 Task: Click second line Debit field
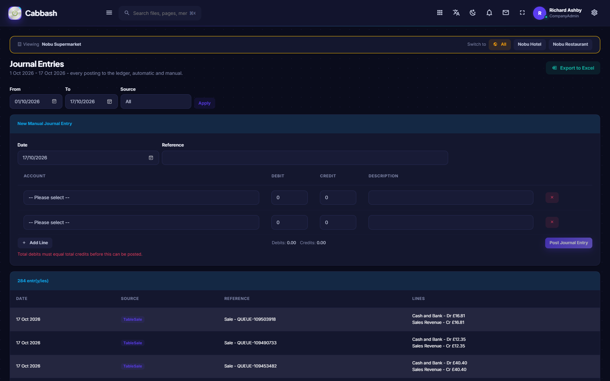[289, 222]
